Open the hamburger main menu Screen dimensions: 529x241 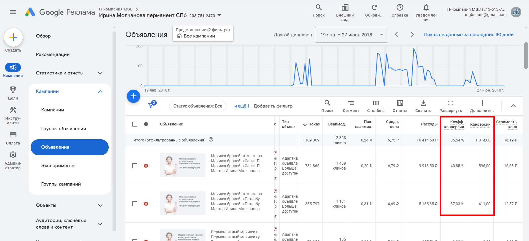[x=13, y=12]
